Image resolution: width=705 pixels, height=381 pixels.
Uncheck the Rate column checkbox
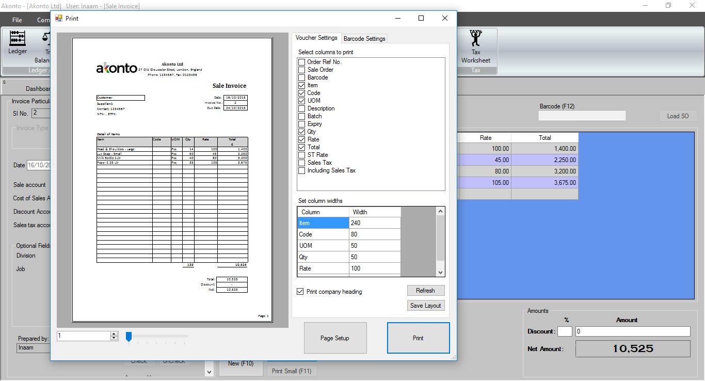tap(301, 139)
